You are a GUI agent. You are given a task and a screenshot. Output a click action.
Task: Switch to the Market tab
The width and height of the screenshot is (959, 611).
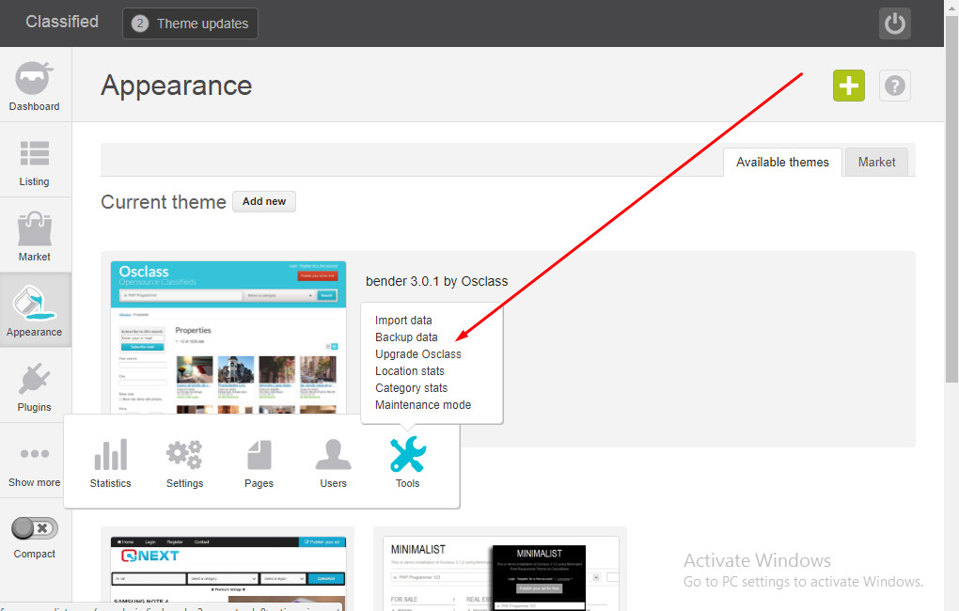coord(876,162)
